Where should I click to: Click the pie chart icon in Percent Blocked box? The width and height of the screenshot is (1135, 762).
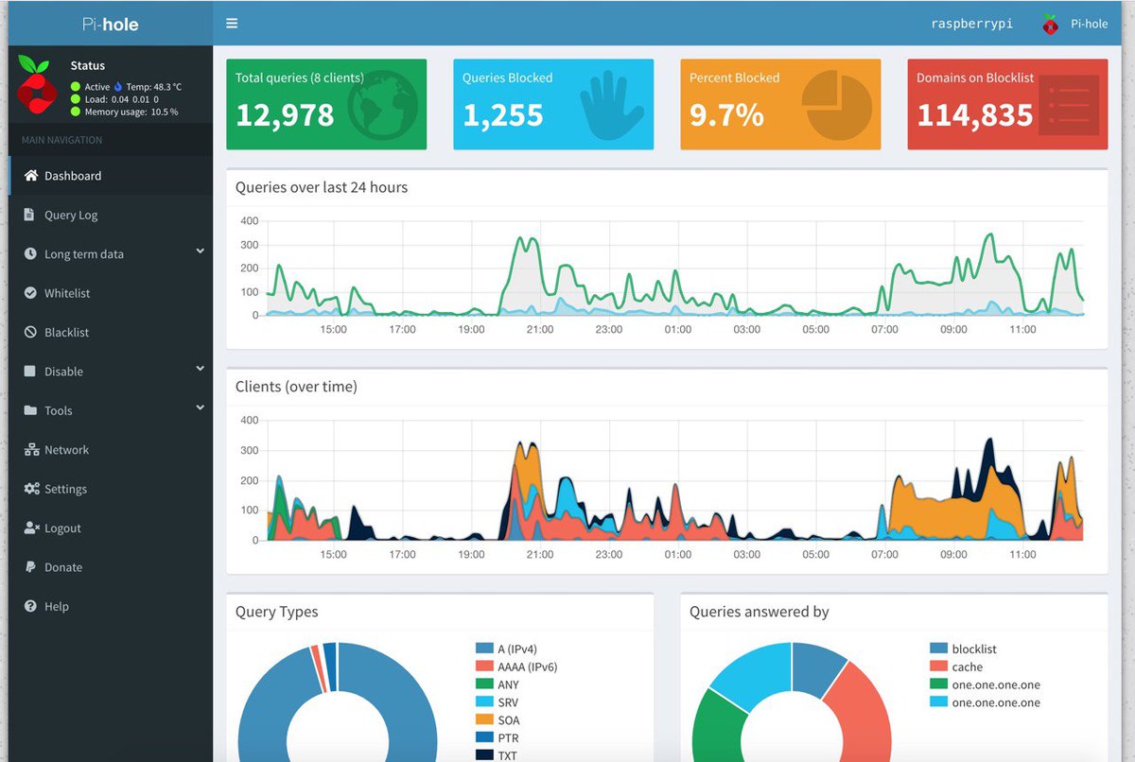pos(836,107)
